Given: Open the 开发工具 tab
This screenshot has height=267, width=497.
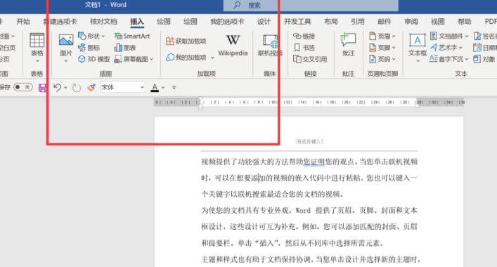Looking at the screenshot, I should pyautogui.click(x=297, y=22).
